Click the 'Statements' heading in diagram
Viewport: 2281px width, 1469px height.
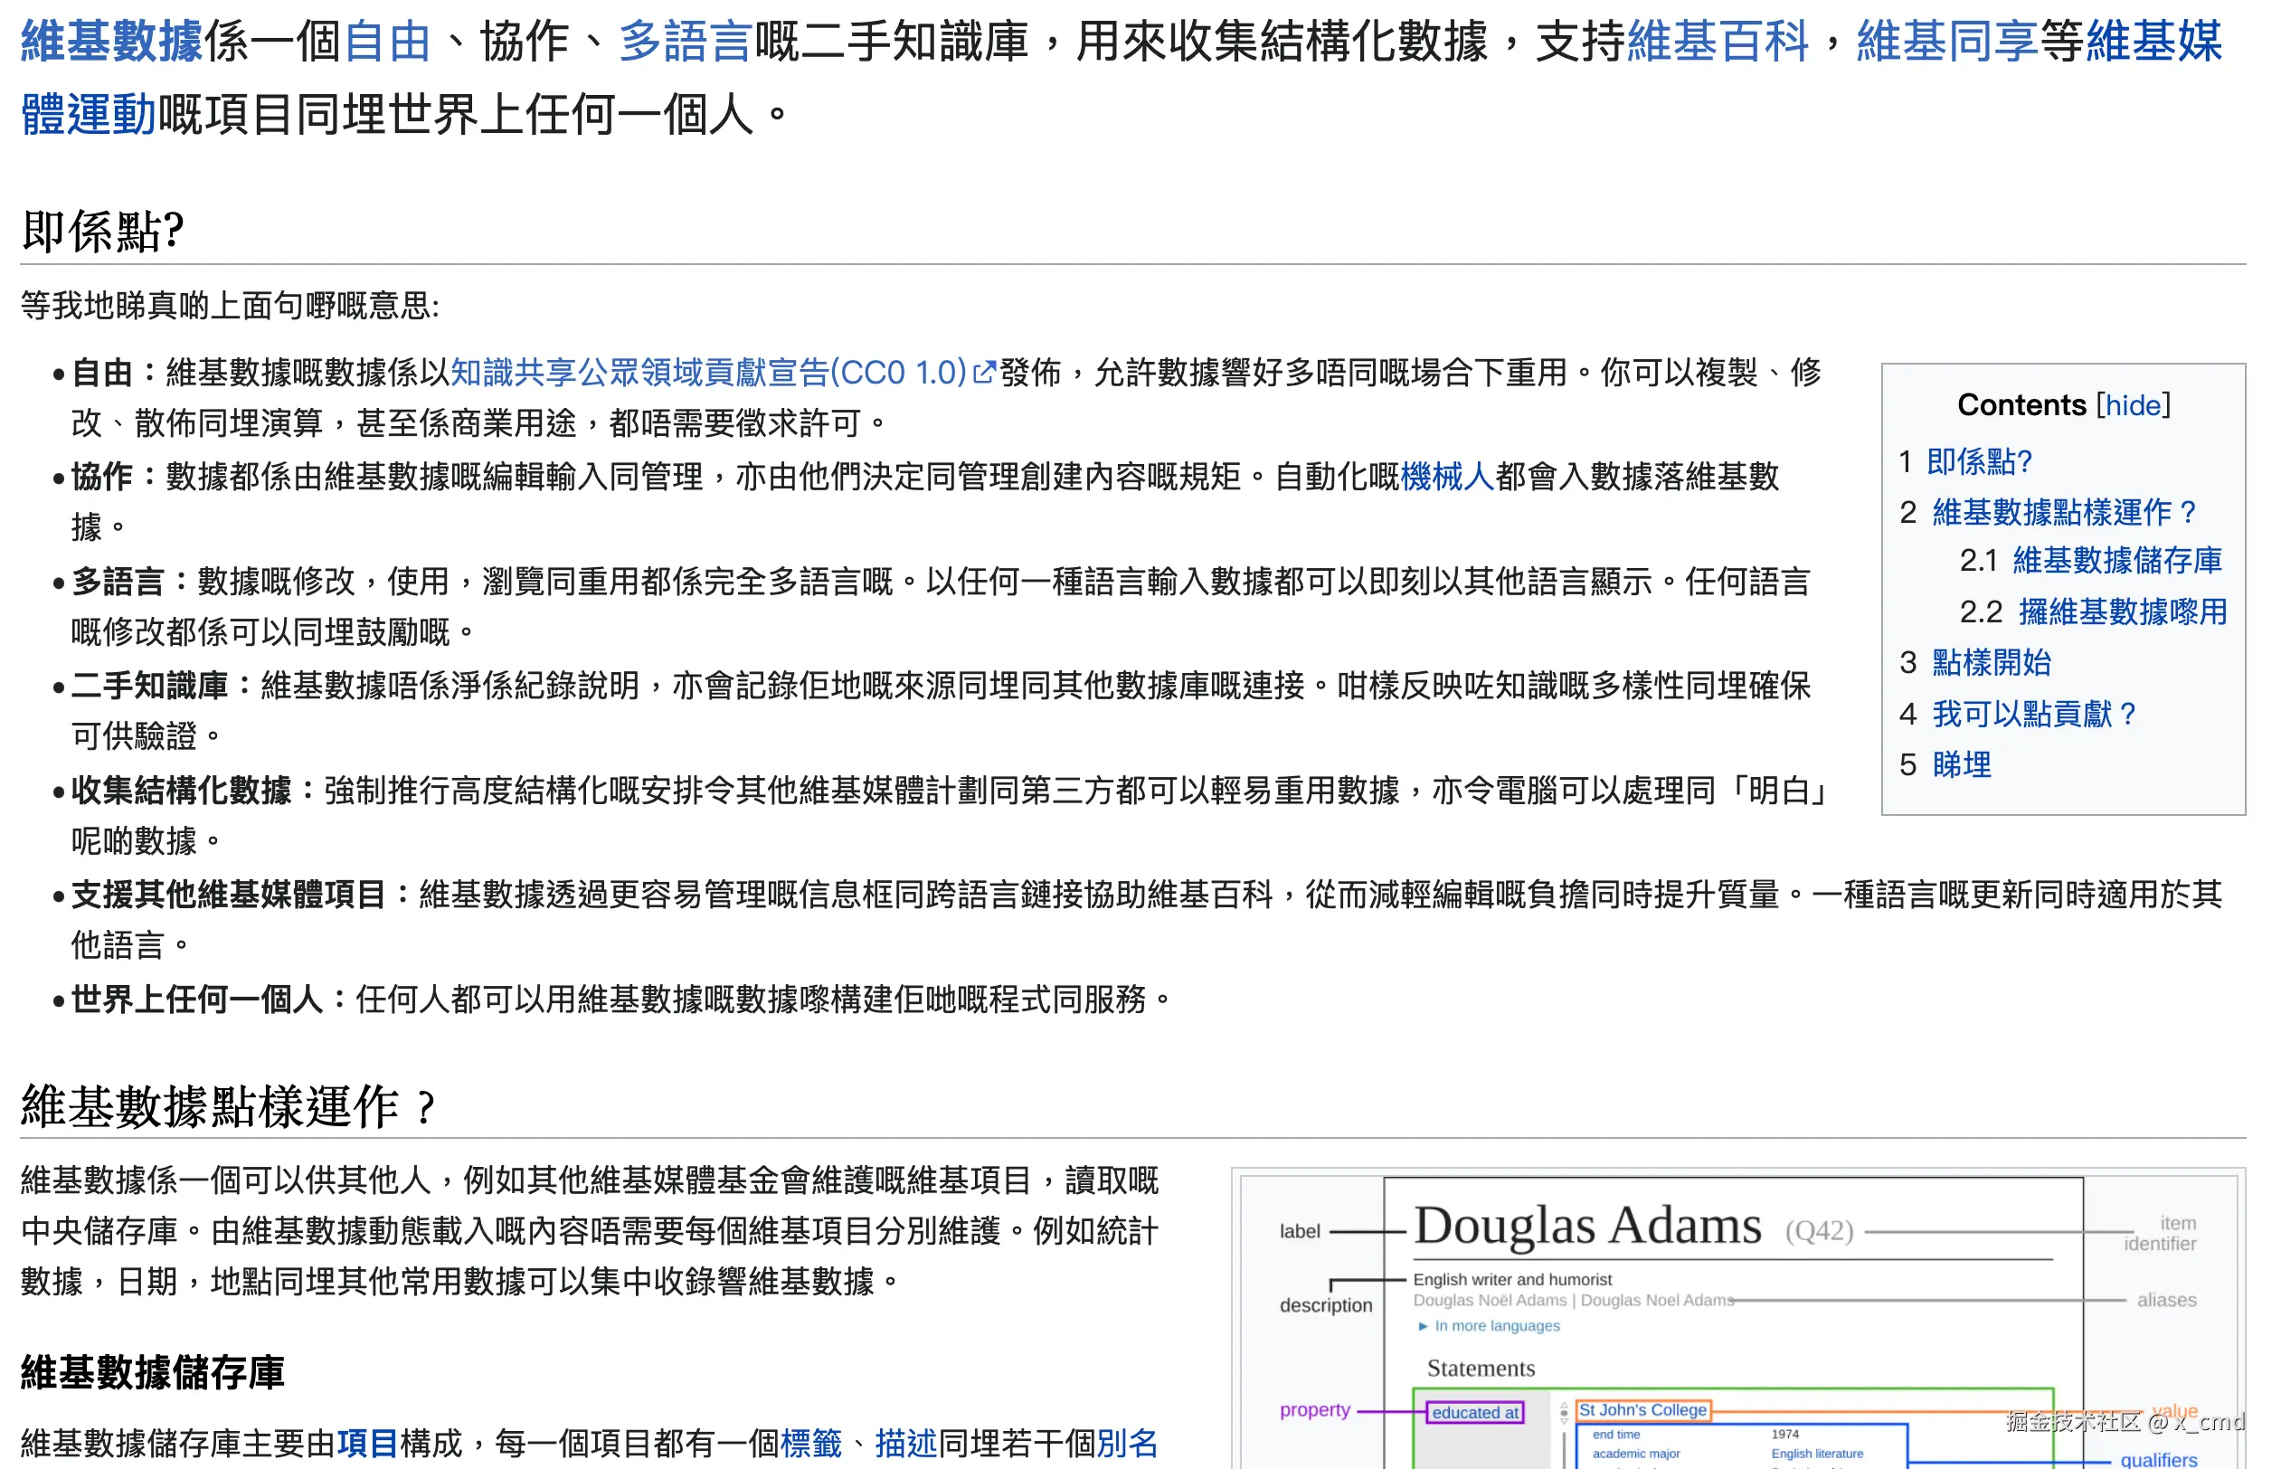[1481, 1368]
